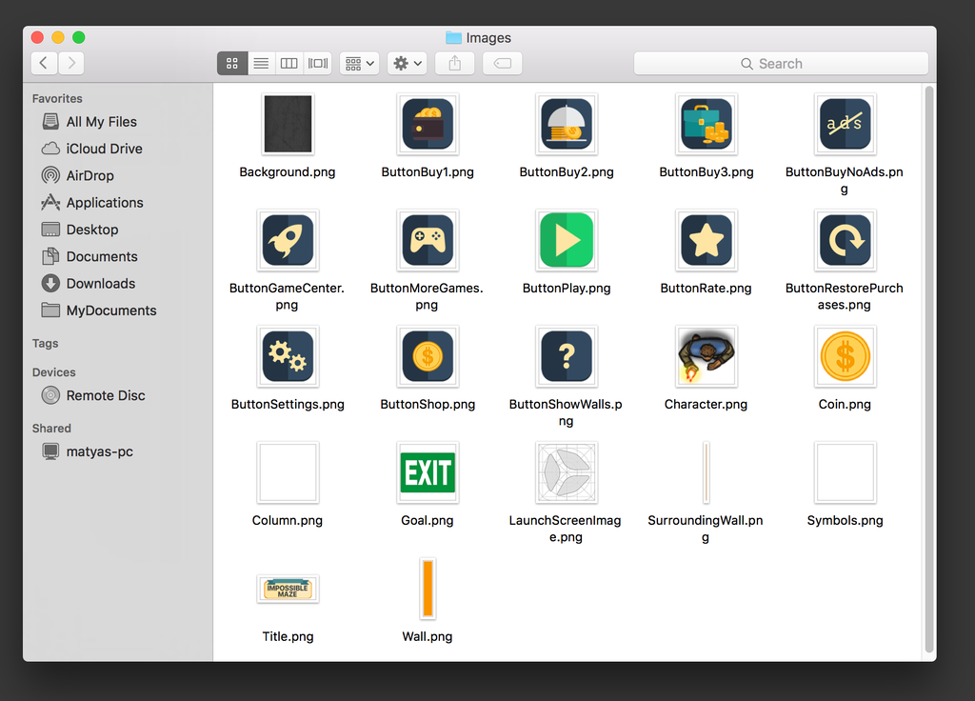Select matyas-pc under Shared
Image resolution: width=975 pixels, height=701 pixels.
87,451
